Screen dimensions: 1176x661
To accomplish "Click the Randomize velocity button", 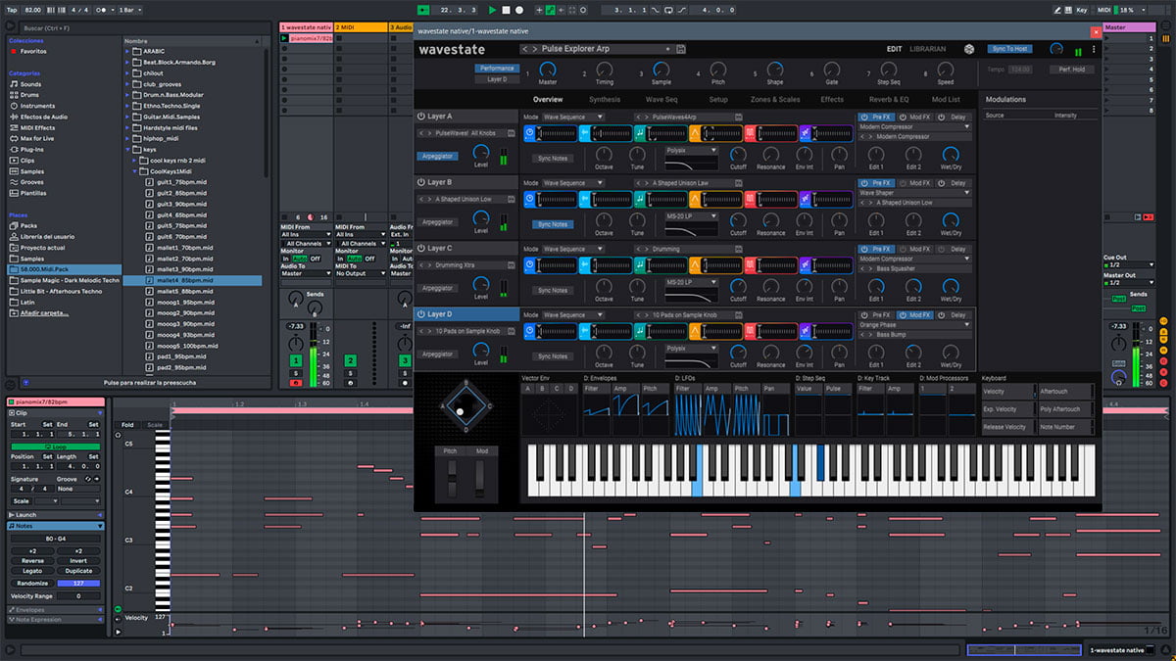I will click(x=32, y=583).
